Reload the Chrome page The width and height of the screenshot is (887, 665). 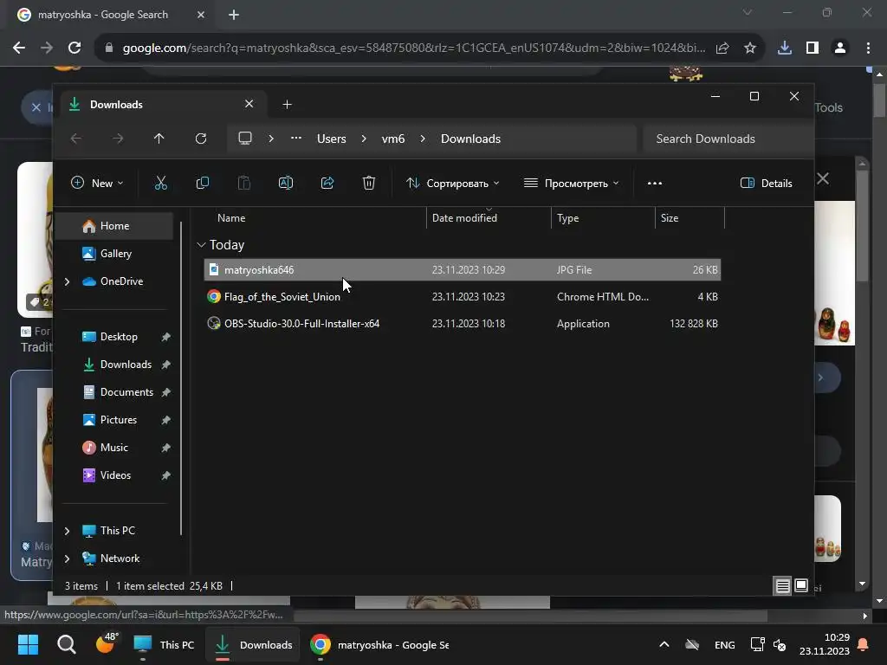pos(74,48)
